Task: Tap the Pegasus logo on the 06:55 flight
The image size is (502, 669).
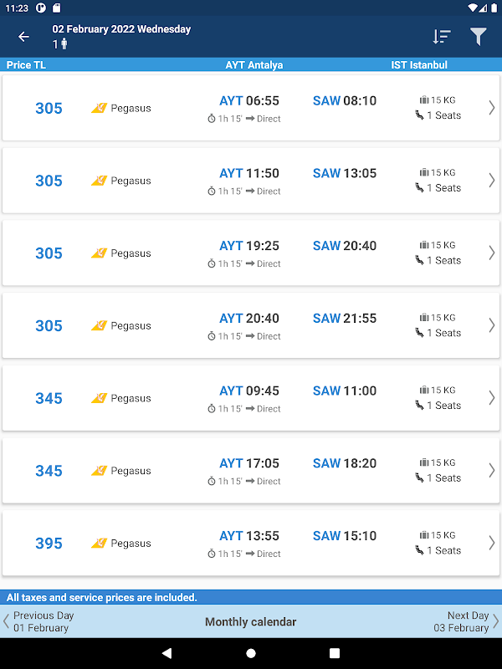Action: click(x=99, y=108)
